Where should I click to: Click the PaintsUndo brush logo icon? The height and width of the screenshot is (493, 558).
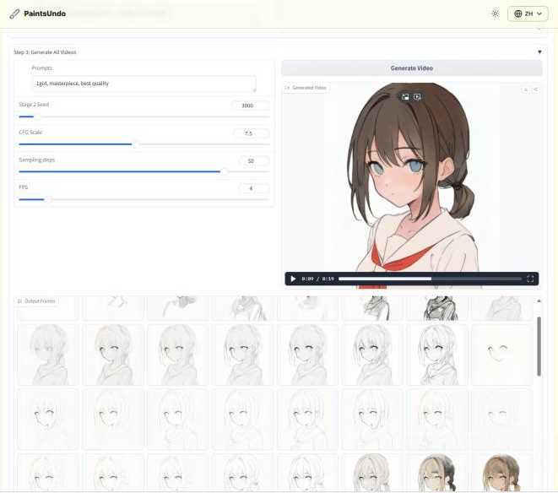point(14,14)
